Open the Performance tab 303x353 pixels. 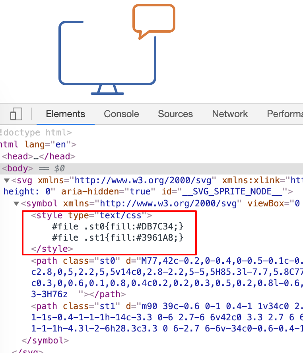coord(285,114)
